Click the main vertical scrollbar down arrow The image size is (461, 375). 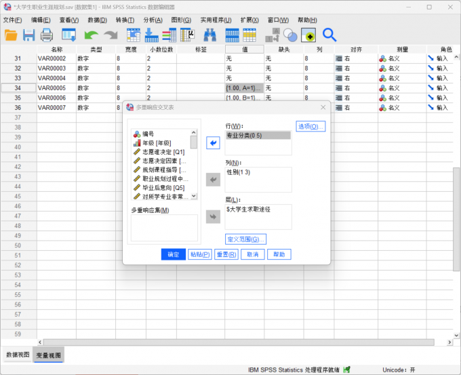click(456, 335)
